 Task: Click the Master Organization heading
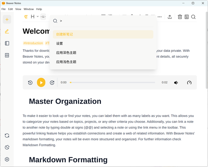click(65, 101)
